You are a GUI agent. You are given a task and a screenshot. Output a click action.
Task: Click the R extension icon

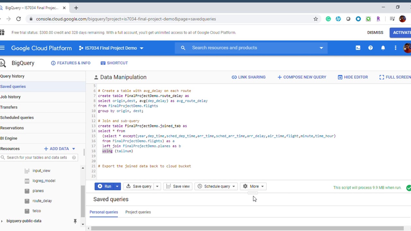(x=378, y=19)
